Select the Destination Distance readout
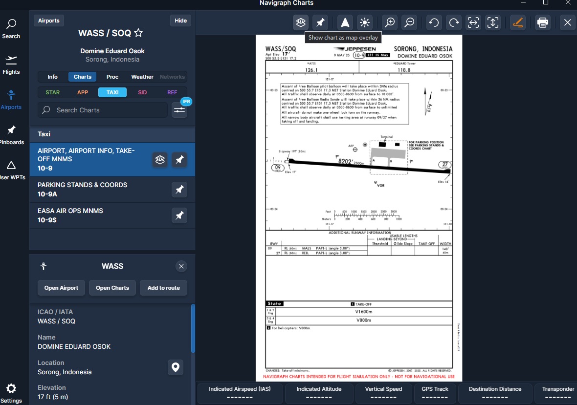 click(x=495, y=393)
